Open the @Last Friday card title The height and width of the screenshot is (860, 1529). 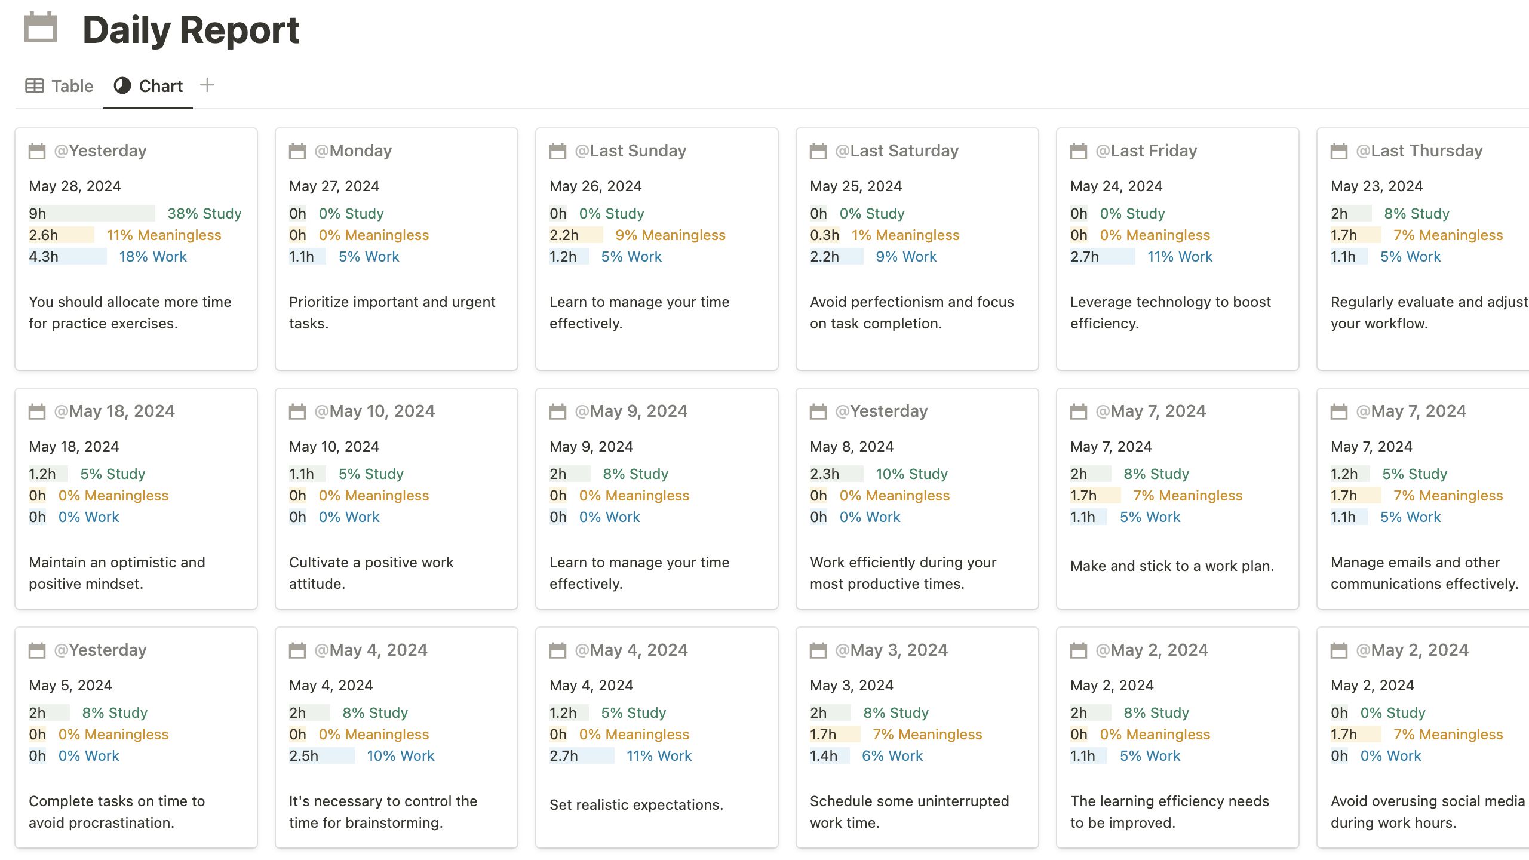pyautogui.click(x=1146, y=150)
